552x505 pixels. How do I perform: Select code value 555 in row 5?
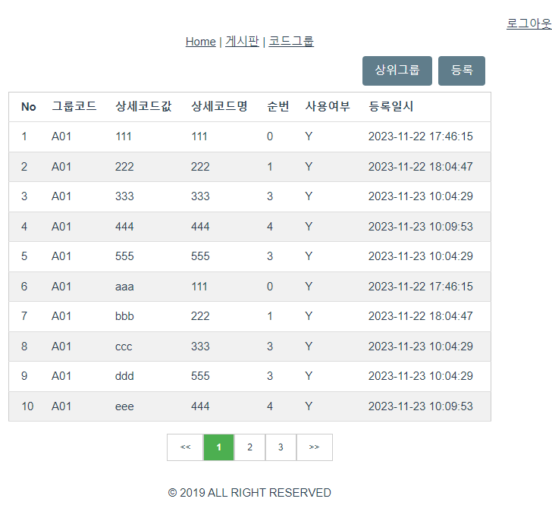tap(124, 256)
